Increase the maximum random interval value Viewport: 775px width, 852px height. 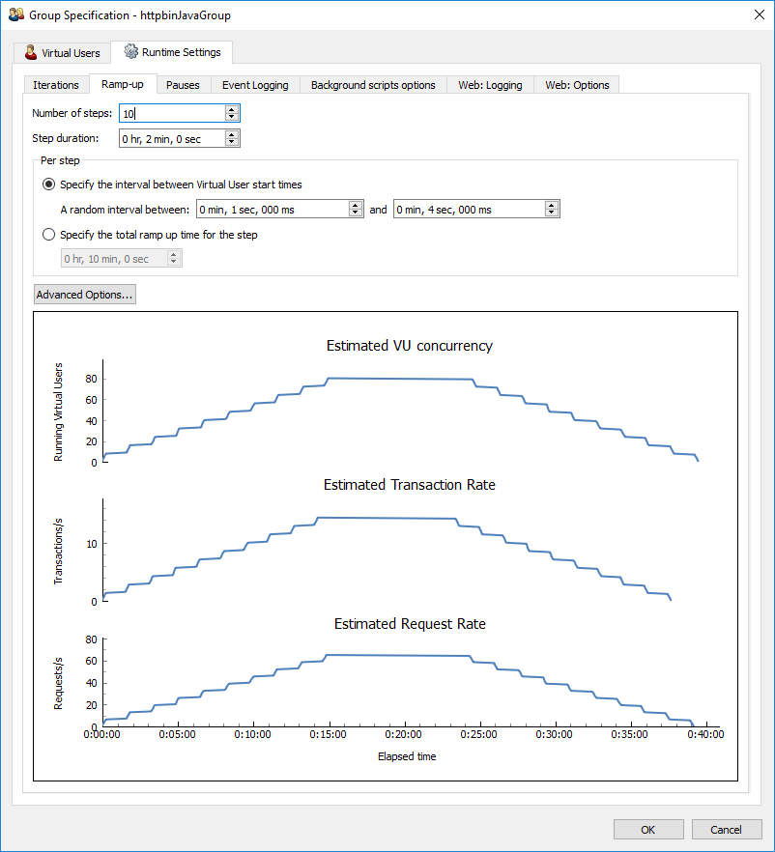click(x=552, y=205)
